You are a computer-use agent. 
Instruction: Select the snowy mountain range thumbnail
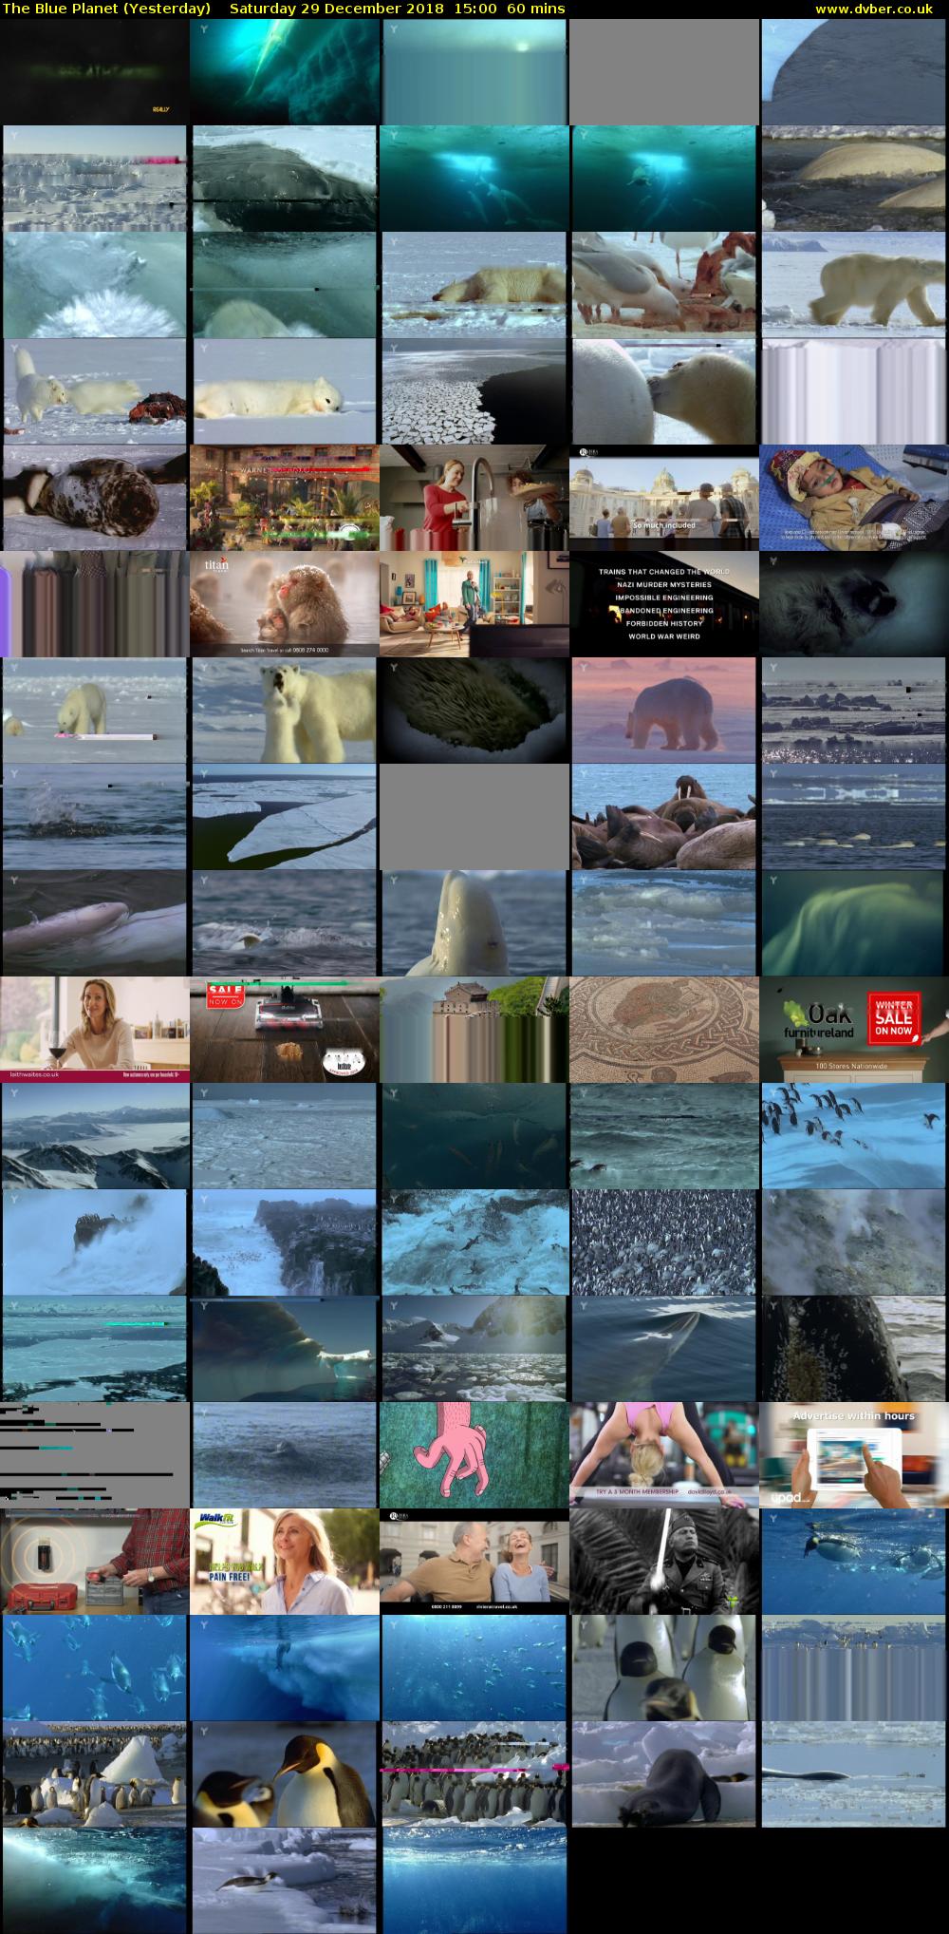pyautogui.click(x=95, y=1137)
